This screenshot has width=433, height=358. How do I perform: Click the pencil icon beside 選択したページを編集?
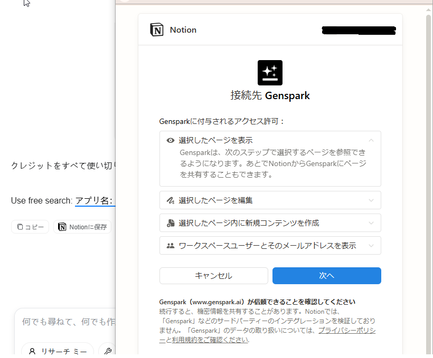point(171,200)
